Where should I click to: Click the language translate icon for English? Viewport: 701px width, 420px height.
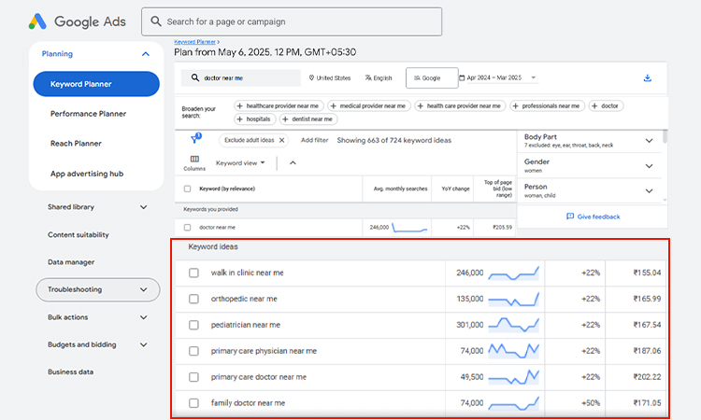point(368,77)
